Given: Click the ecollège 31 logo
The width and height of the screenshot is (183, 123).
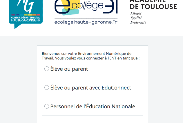Looking at the screenshot, I should pyautogui.click(x=86, y=12).
